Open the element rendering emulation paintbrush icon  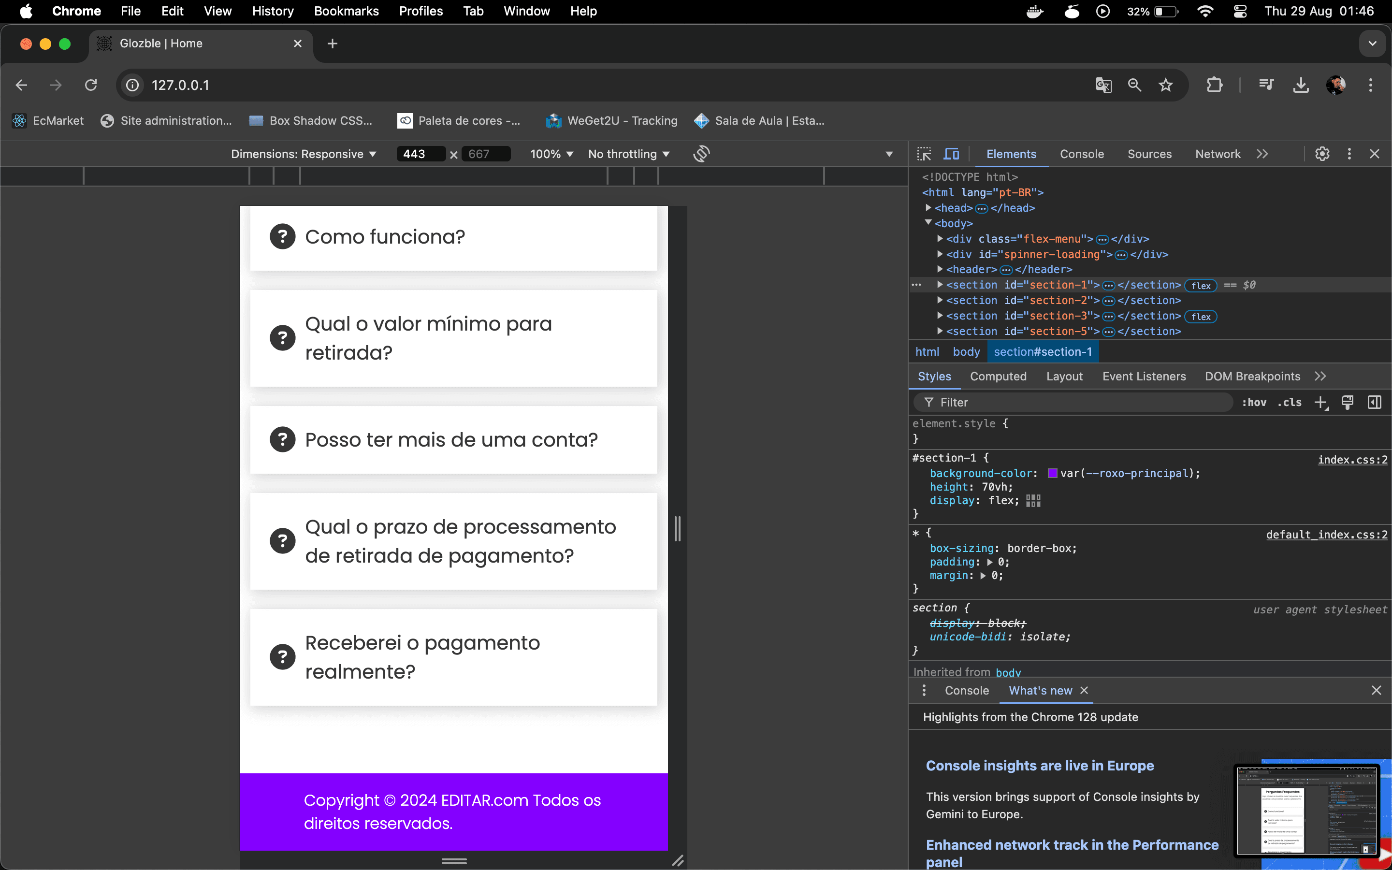tap(1347, 402)
